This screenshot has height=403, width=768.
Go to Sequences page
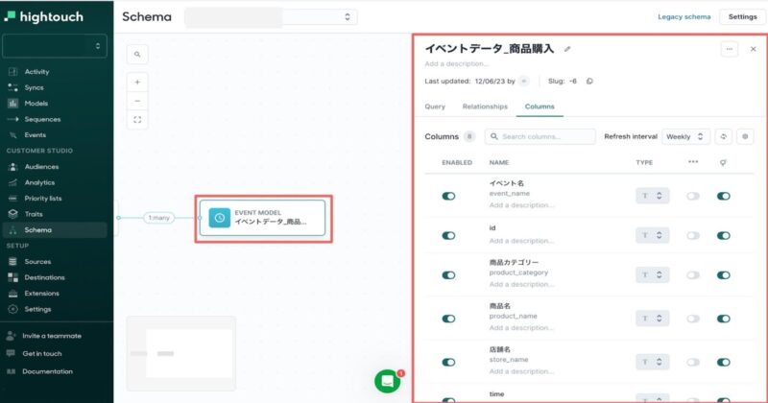[x=42, y=119]
